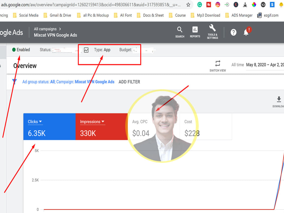Bookmark this page with the star icon

click(x=188, y=5)
